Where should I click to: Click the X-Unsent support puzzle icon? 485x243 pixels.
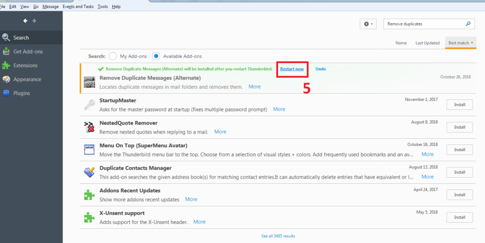click(90, 217)
